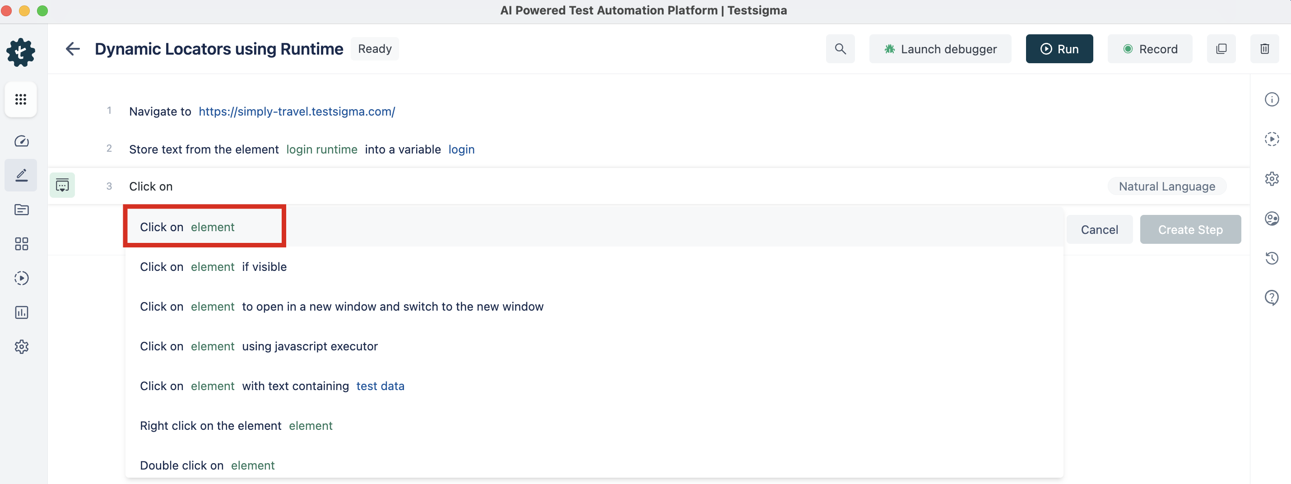Screen dimensions: 1291x484
Task: Open the apps grid menu in sidebar
Action: (x=21, y=99)
